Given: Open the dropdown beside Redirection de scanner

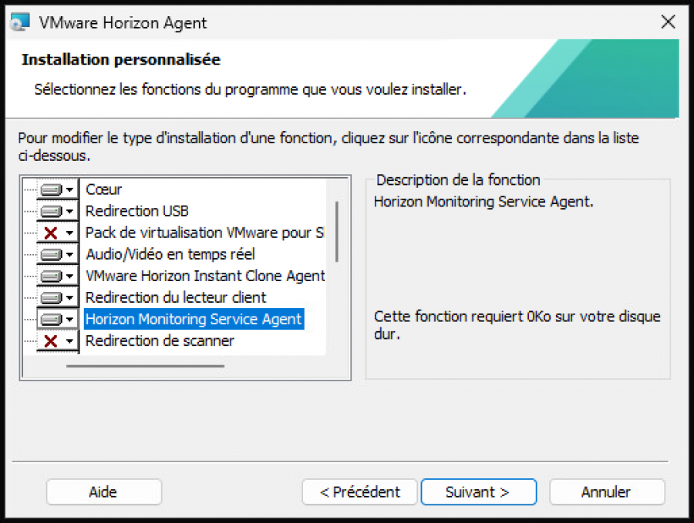Looking at the screenshot, I should (69, 340).
